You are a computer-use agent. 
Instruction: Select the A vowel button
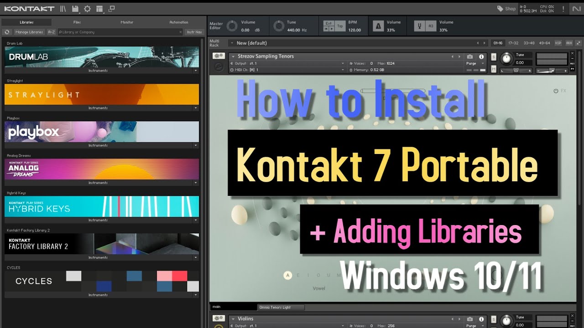[x=287, y=275]
